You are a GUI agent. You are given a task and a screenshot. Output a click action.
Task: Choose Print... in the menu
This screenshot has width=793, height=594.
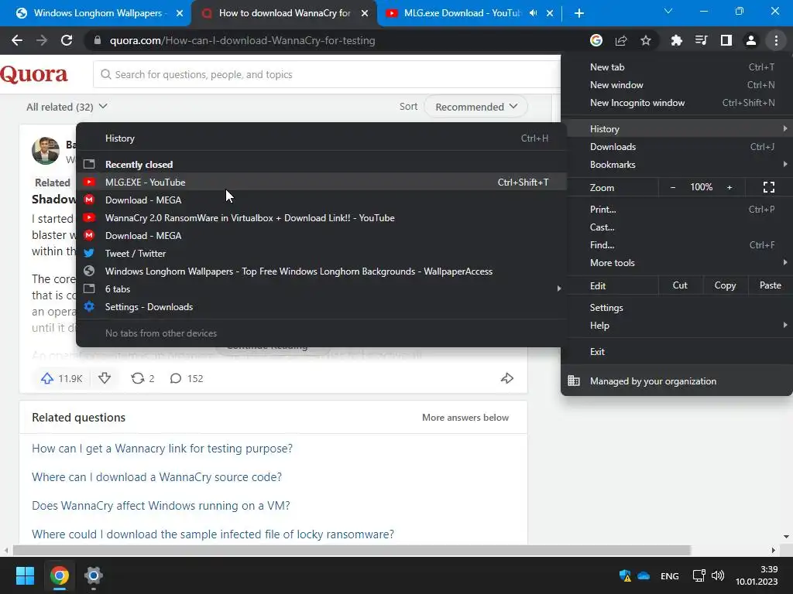(x=677, y=209)
